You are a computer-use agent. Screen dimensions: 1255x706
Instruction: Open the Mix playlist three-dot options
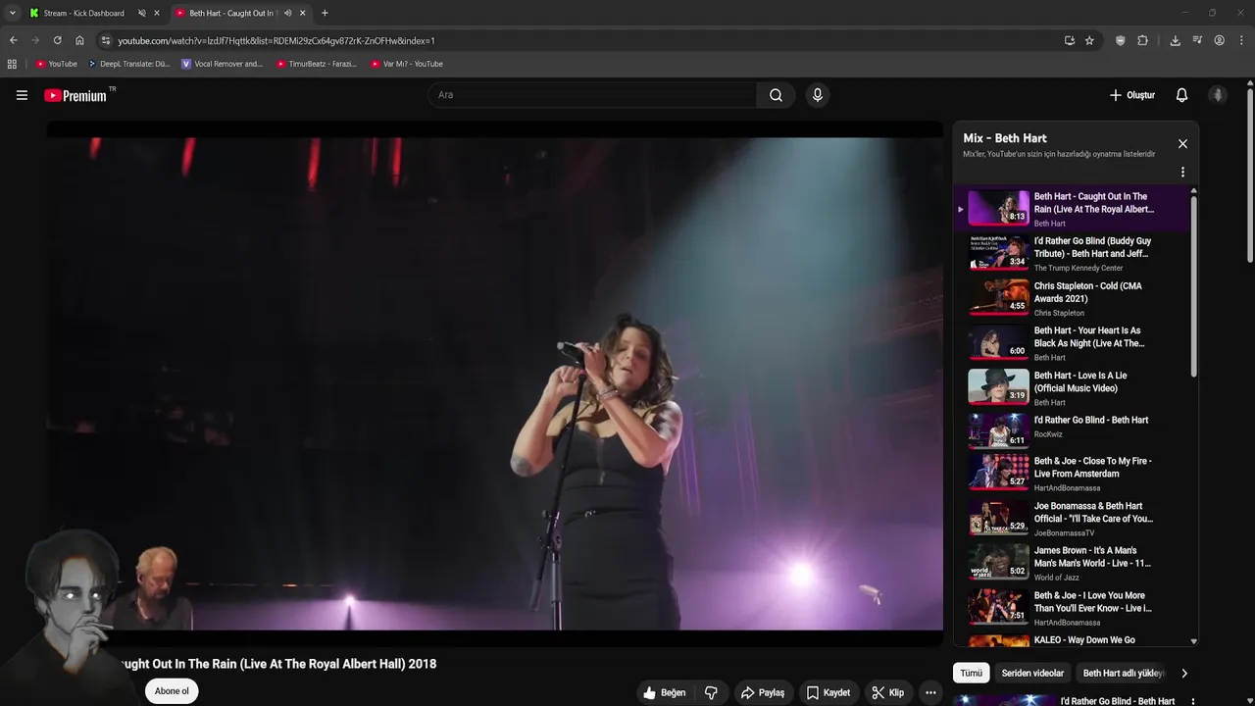(x=1182, y=173)
